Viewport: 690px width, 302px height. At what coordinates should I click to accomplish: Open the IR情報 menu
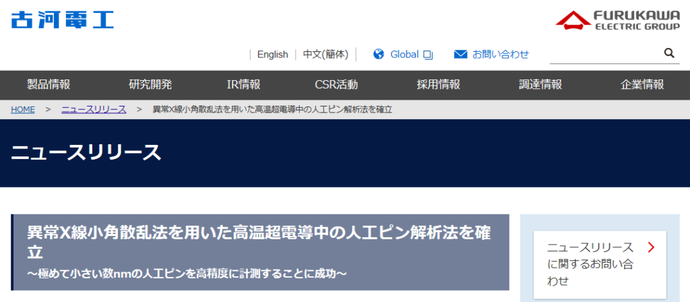pos(243,84)
